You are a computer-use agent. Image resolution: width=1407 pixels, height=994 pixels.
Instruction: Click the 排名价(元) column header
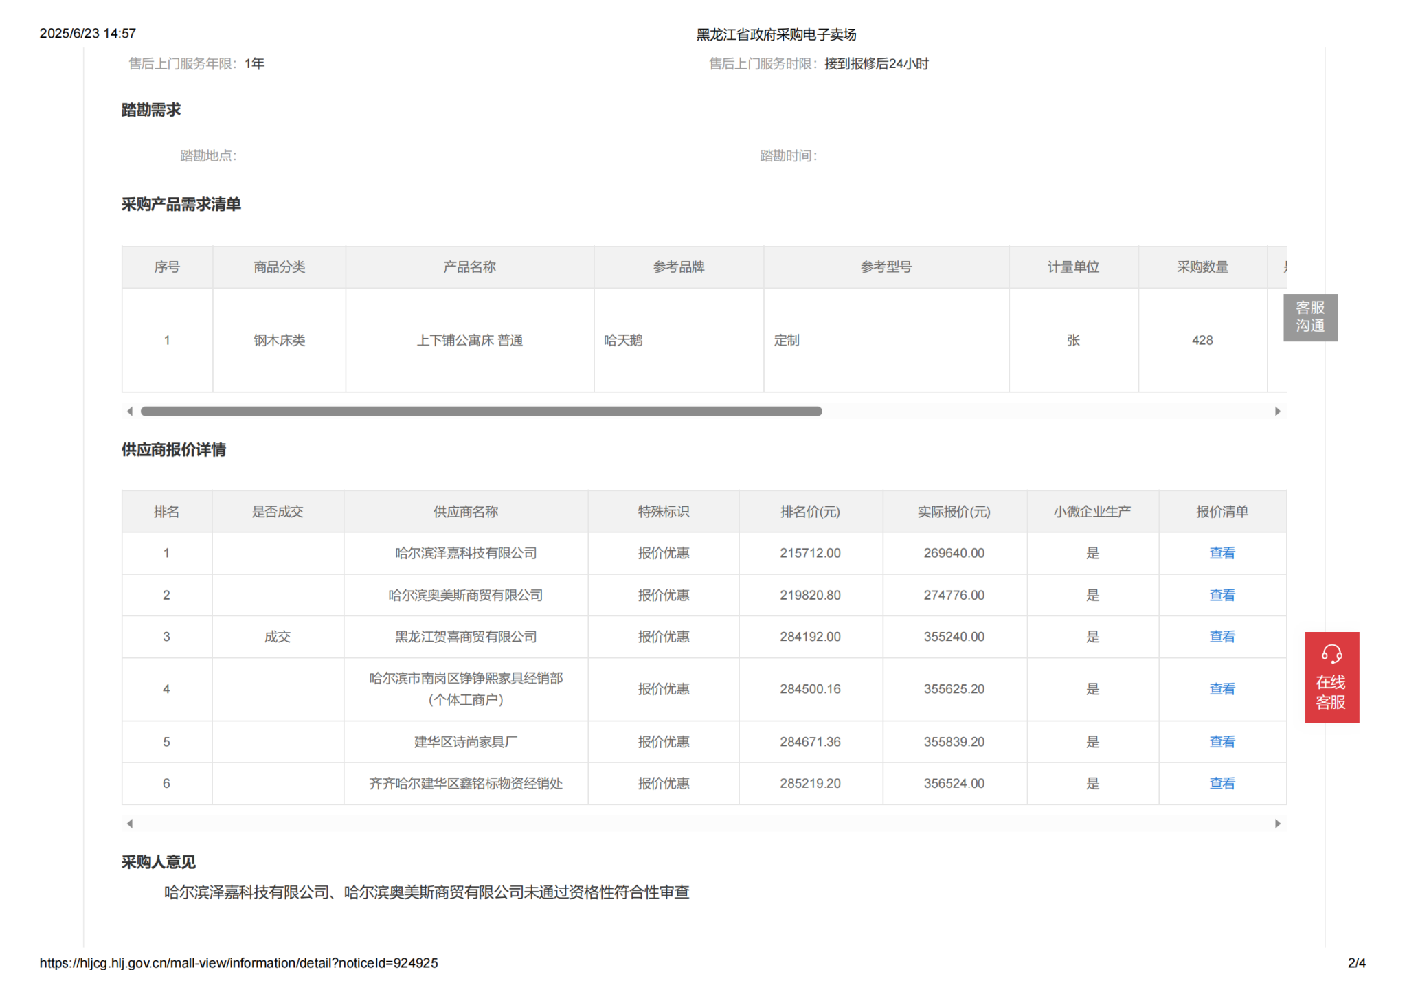(810, 512)
